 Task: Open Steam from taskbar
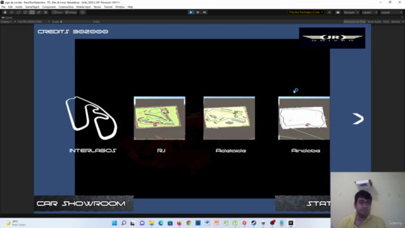(254, 223)
